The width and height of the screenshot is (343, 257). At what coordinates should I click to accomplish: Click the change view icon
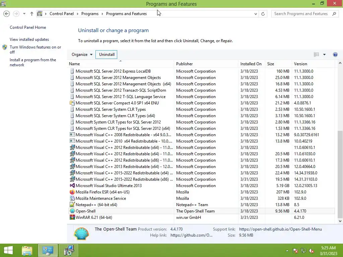pos(316,55)
